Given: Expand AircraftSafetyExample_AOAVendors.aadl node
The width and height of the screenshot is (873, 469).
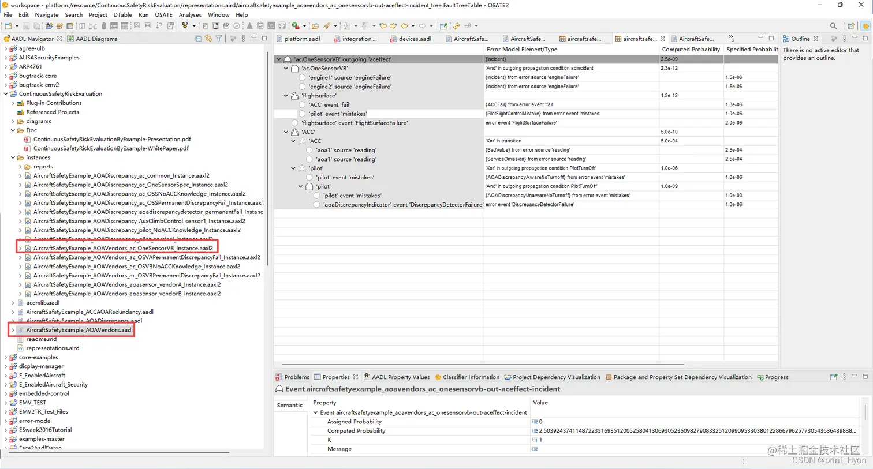Looking at the screenshot, I should tap(13, 330).
